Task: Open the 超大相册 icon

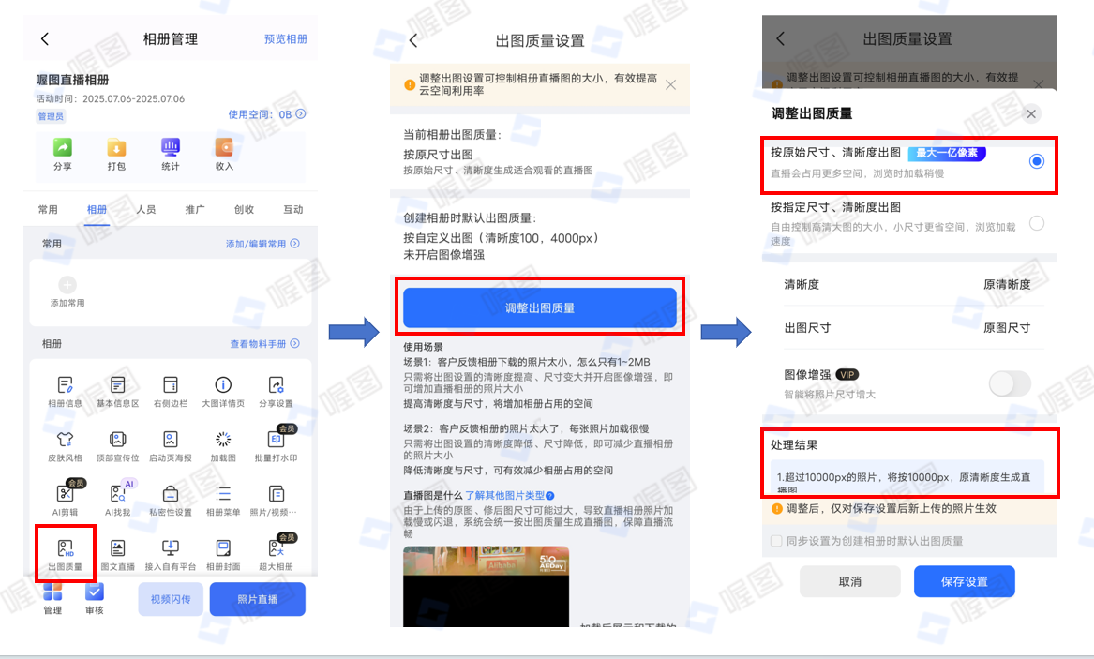Action: tap(277, 548)
